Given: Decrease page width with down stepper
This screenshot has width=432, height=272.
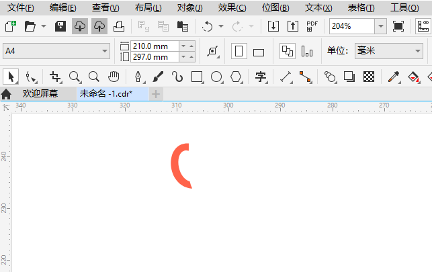Looking at the screenshot, I should pyautogui.click(x=183, y=46).
